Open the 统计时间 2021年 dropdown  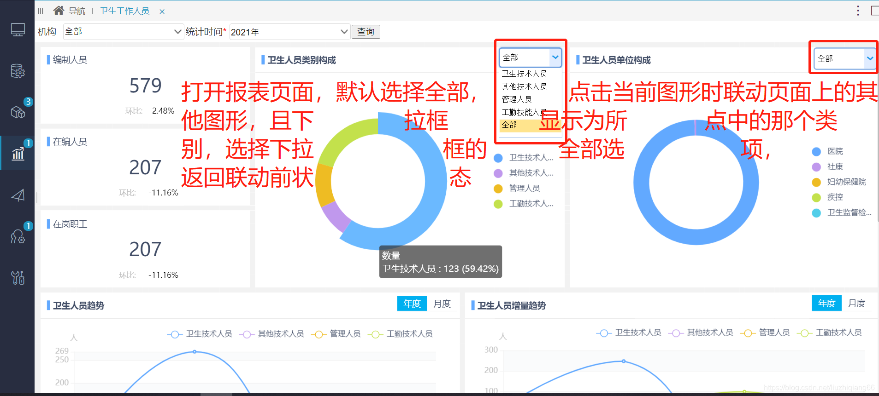tap(289, 32)
